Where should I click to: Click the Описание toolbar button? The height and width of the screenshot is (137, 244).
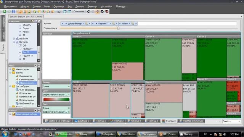[x=79, y=11]
